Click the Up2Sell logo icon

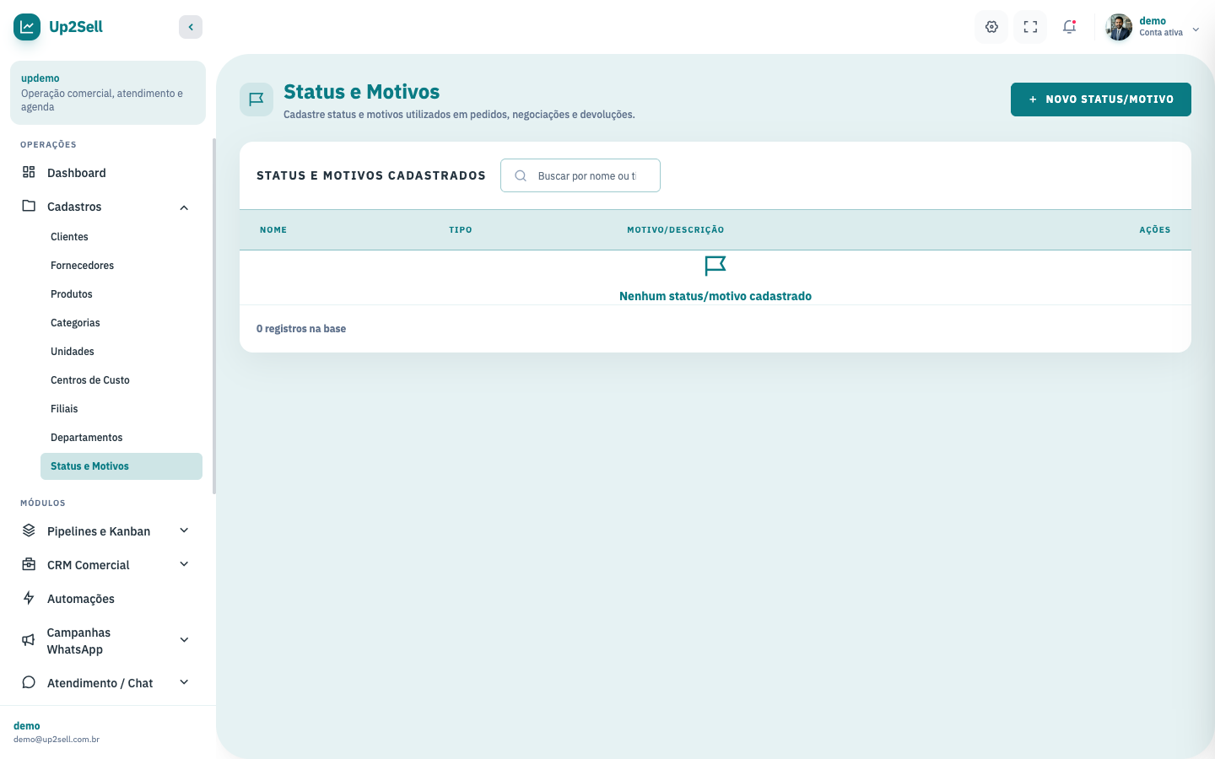(x=27, y=27)
